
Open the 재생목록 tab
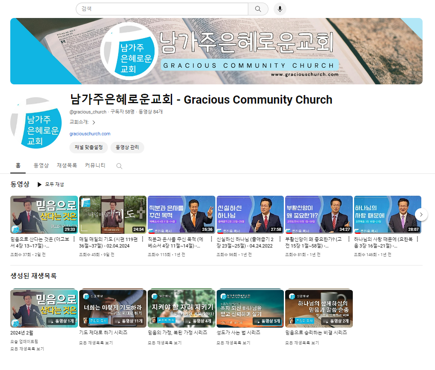[x=67, y=165]
